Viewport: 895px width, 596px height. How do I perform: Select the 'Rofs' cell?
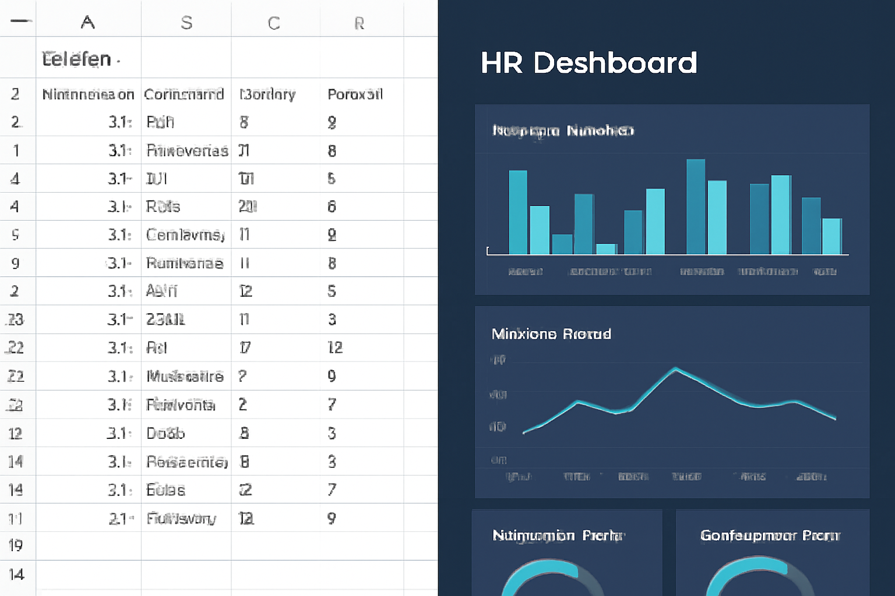tap(186, 207)
